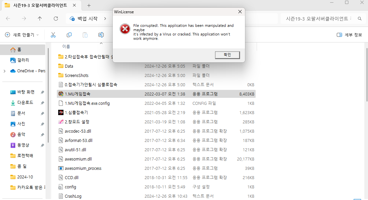Open the 새로 만들기 dropdown menu
368x200 pixels.
point(22,35)
